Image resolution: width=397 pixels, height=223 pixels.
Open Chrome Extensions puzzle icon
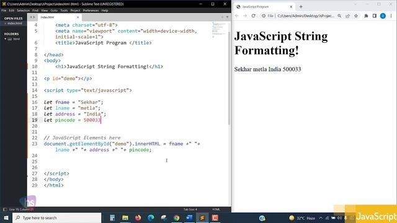point(366,15)
